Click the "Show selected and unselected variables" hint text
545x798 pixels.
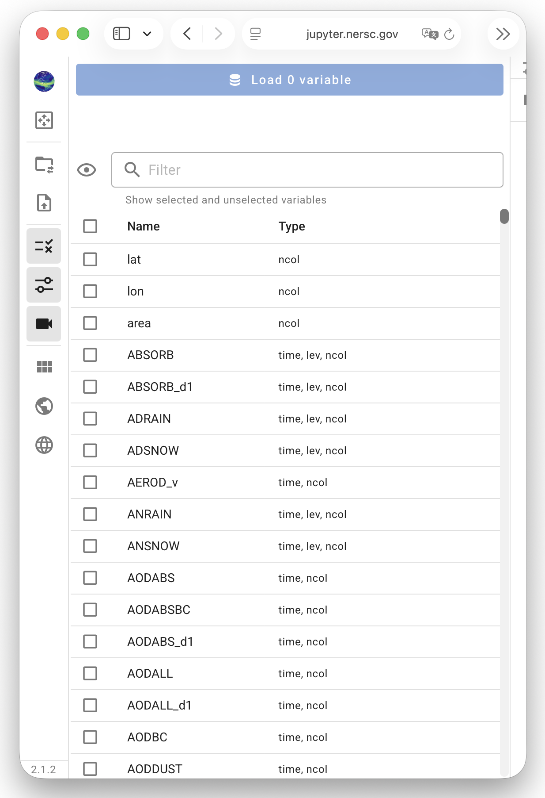click(226, 200)
